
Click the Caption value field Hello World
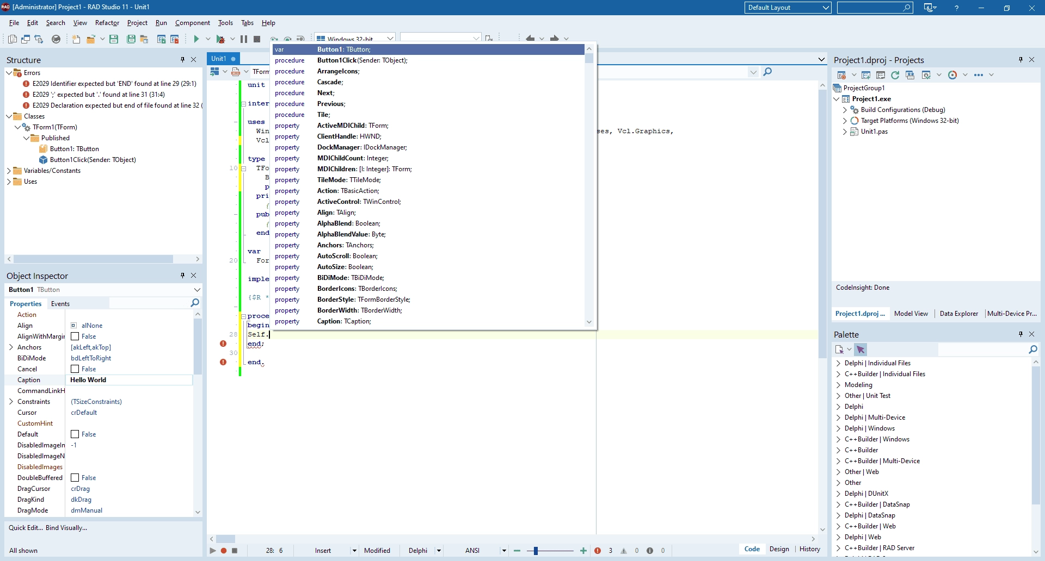pyautogui.click(x=129, y=380)
